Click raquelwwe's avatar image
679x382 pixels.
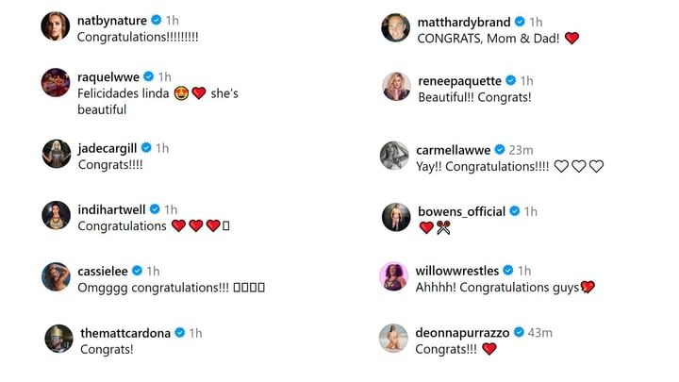coord(56,83)
